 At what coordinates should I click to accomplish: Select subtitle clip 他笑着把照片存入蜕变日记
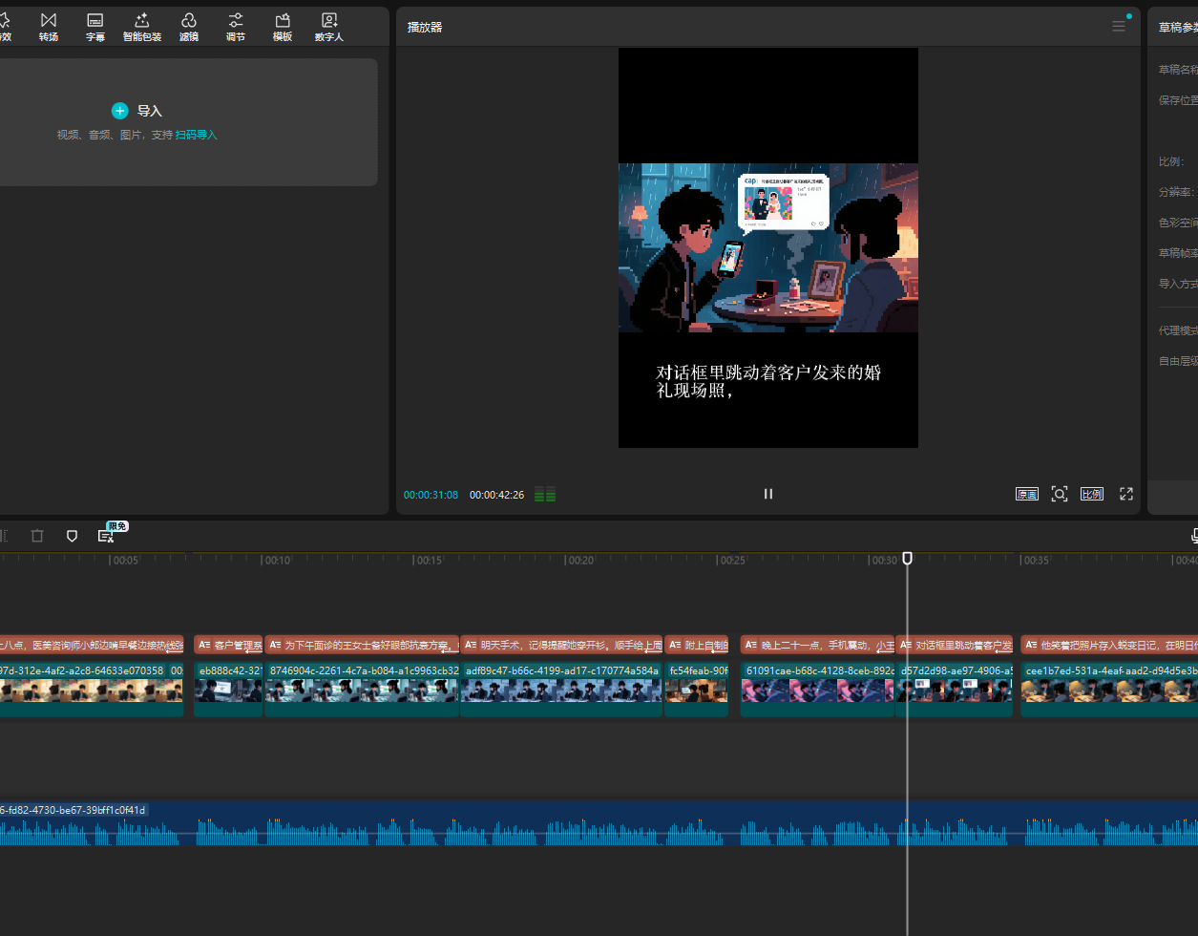[x=1109, y=645]
